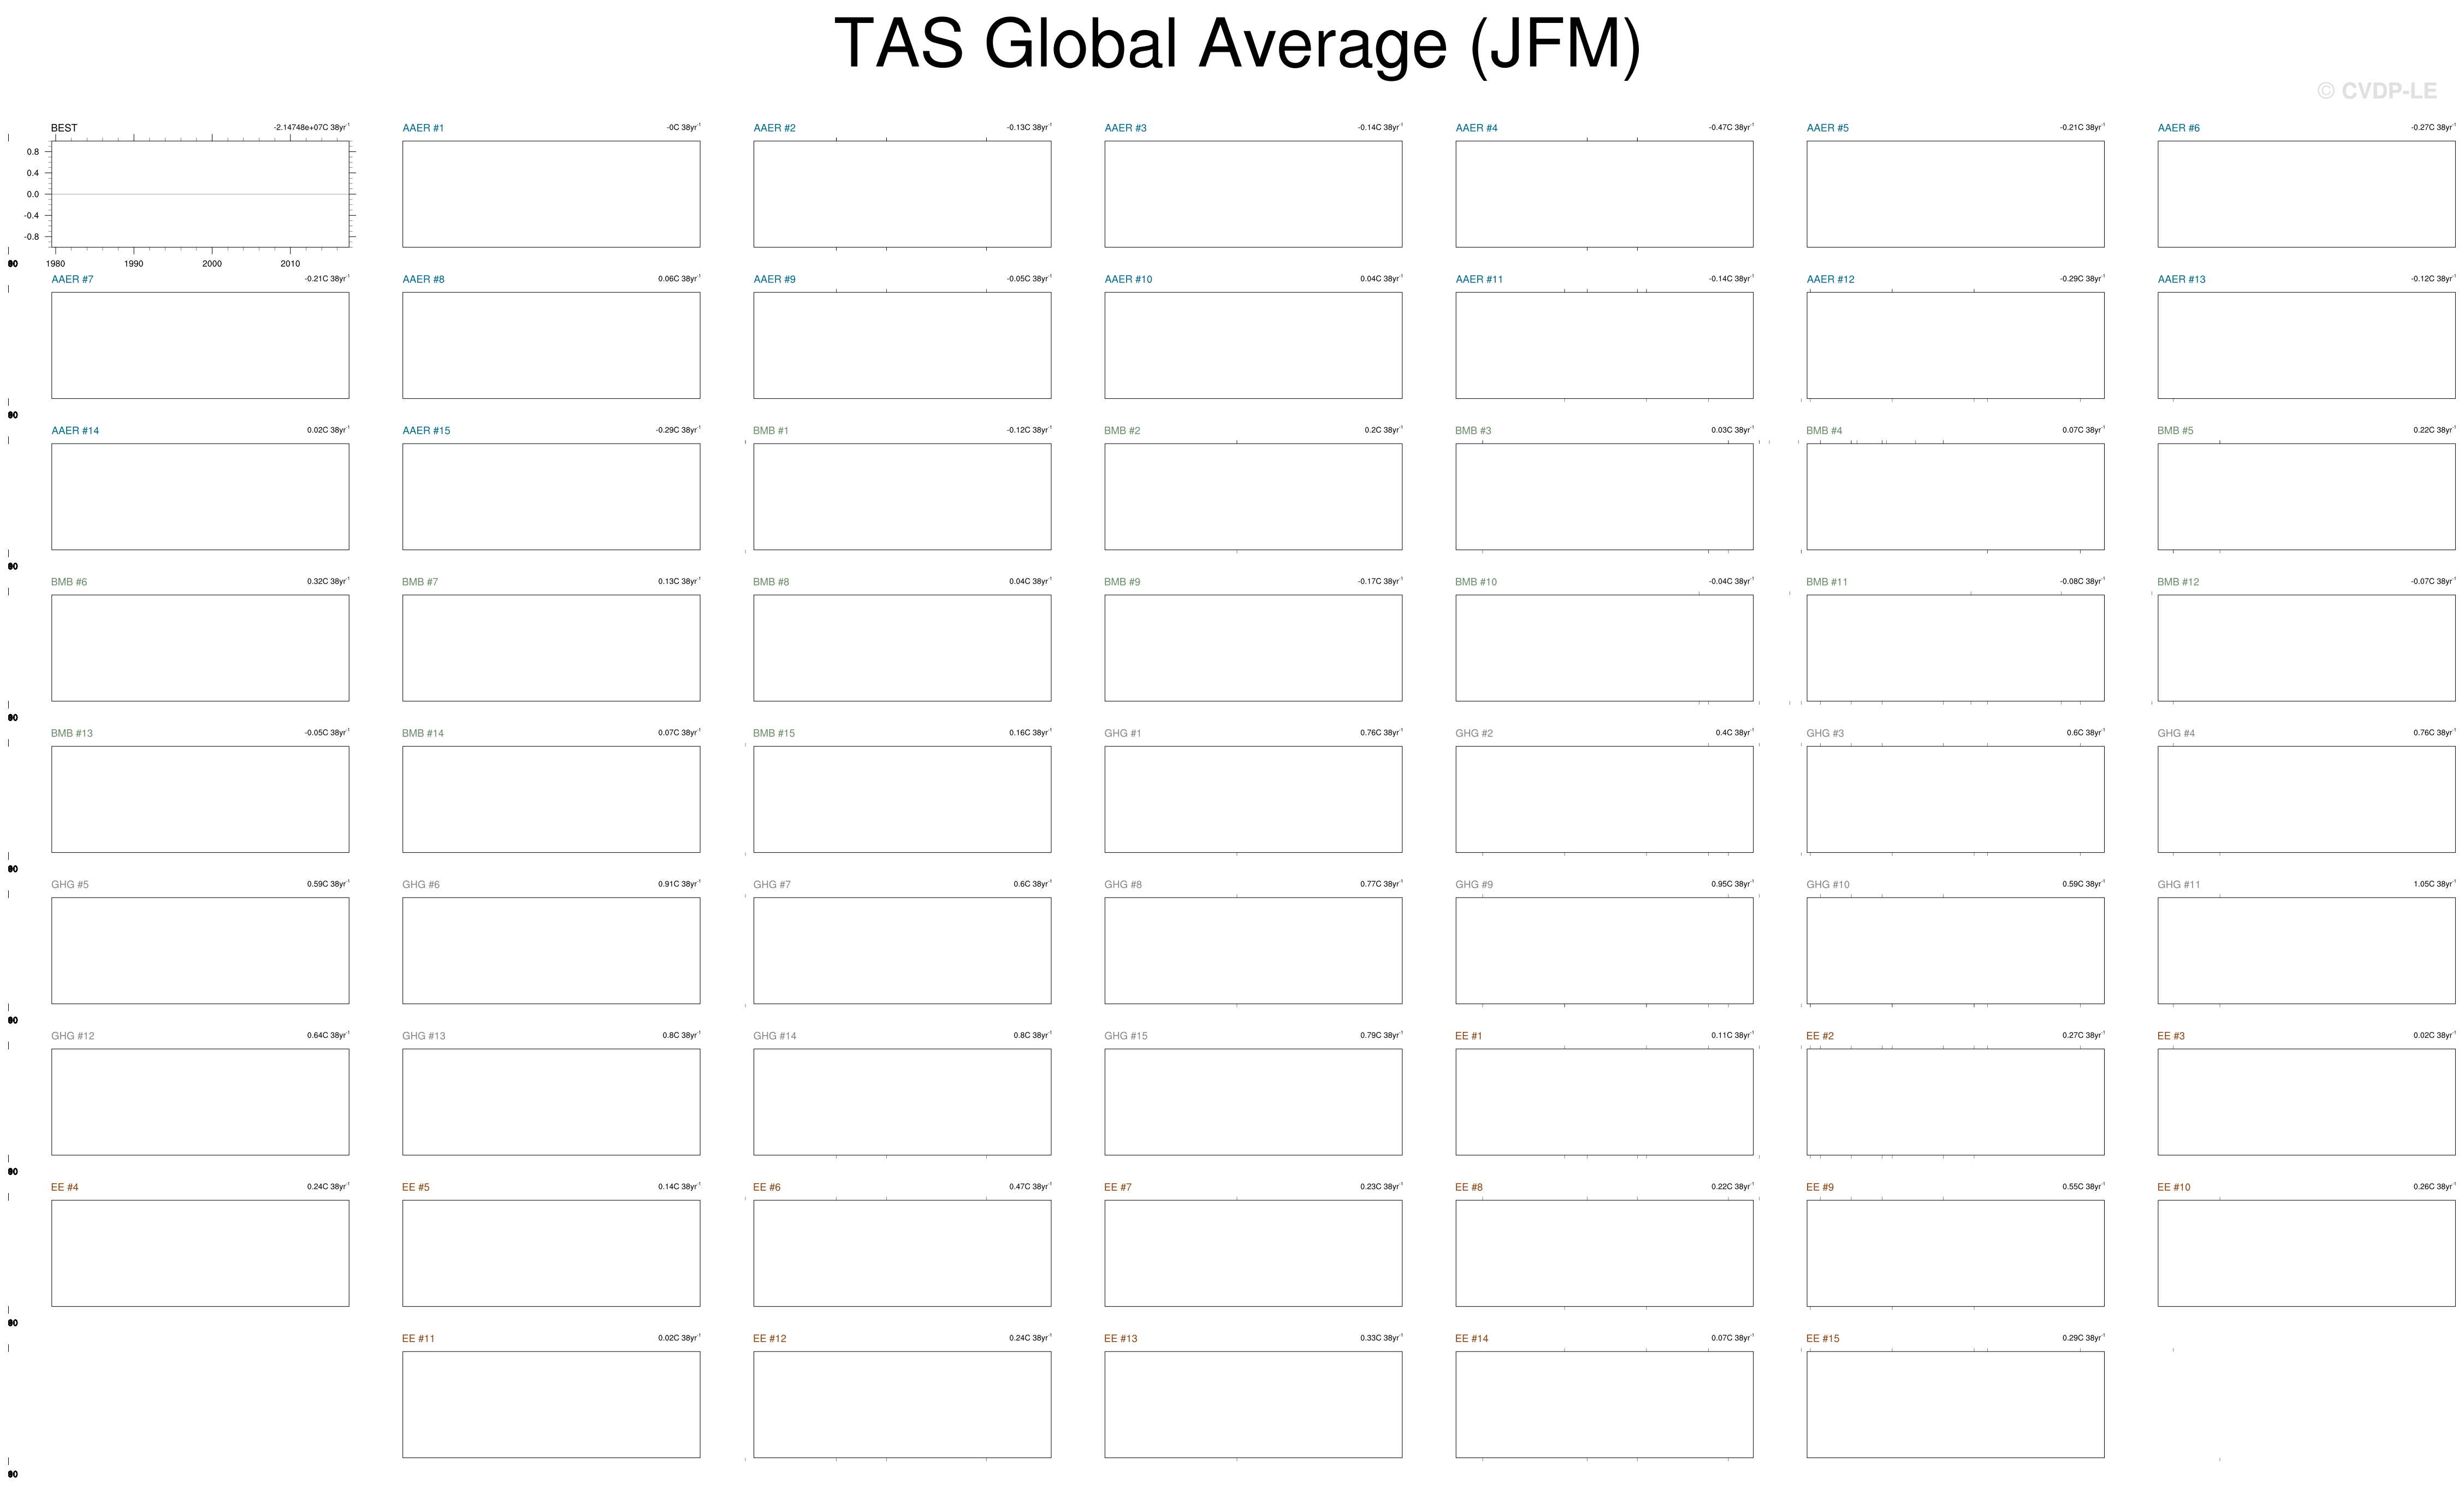Image resolution: width=2464 pixels, height=1494 pixels.
Task: Select the GHG #1 title label
Action: coord(1122,734)
